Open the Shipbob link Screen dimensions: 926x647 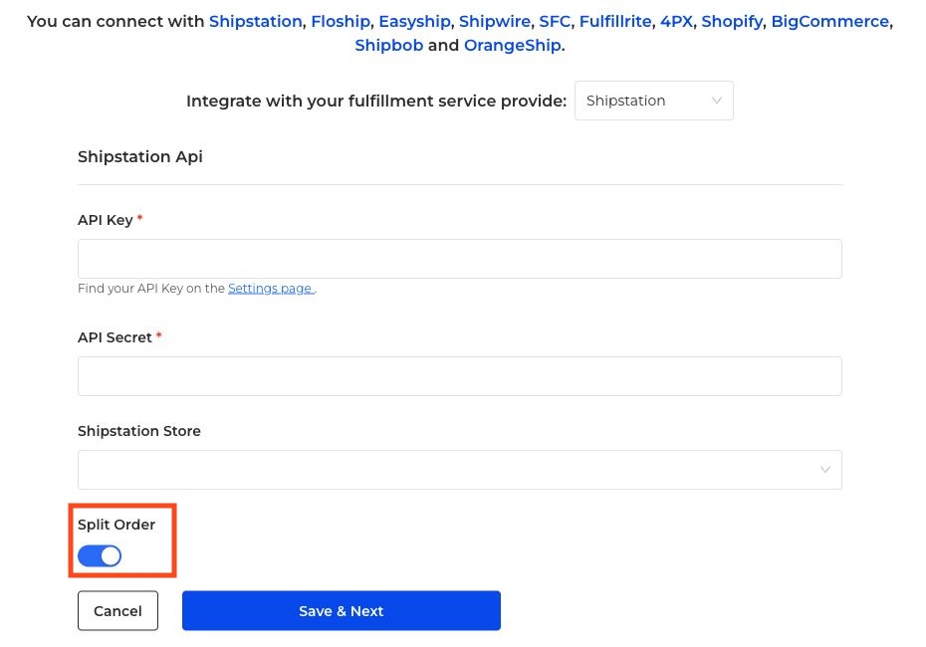click(x=389, y=46)
